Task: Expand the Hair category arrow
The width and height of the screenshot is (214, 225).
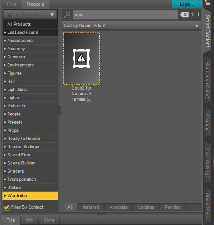Action: [5, 82]
